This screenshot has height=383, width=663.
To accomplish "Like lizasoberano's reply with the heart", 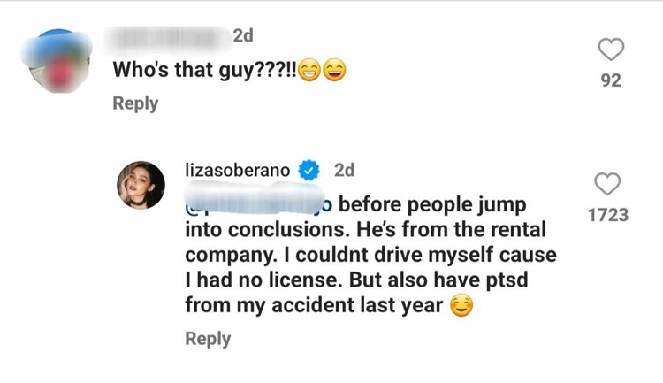I will pyautogui.click(x=607, y=184).
